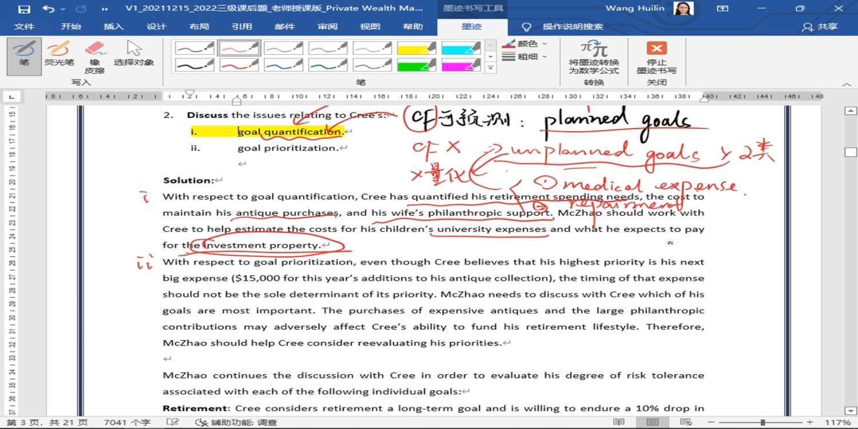Pick the thin red pen in top row
The image size is (858, 429).
239,48
